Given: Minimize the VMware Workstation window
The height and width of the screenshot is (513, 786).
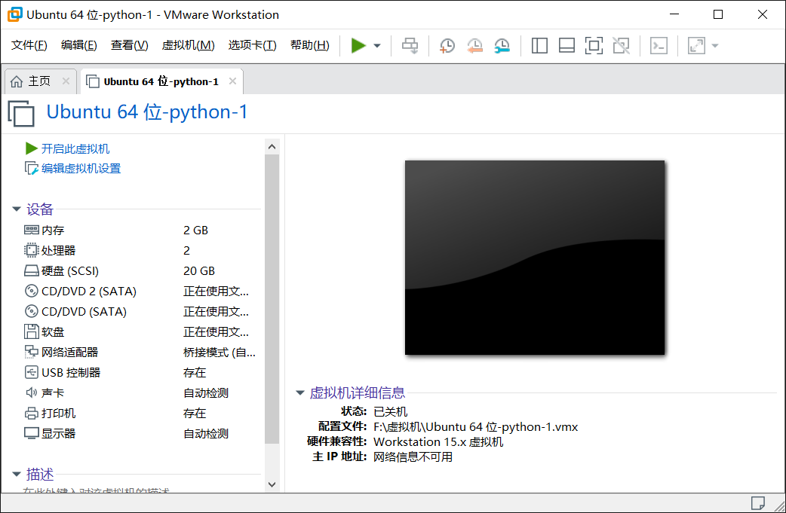Looking at the screenshot, I should 674,14.
